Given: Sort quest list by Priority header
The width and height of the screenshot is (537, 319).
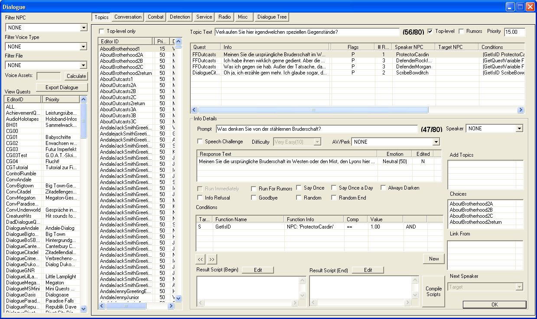Looking at the screenshot, I should [x=61, y=99].
